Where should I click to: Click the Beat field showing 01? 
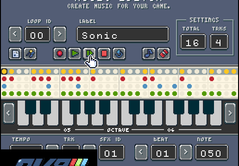pyautogui.click(x=164, y=152)
